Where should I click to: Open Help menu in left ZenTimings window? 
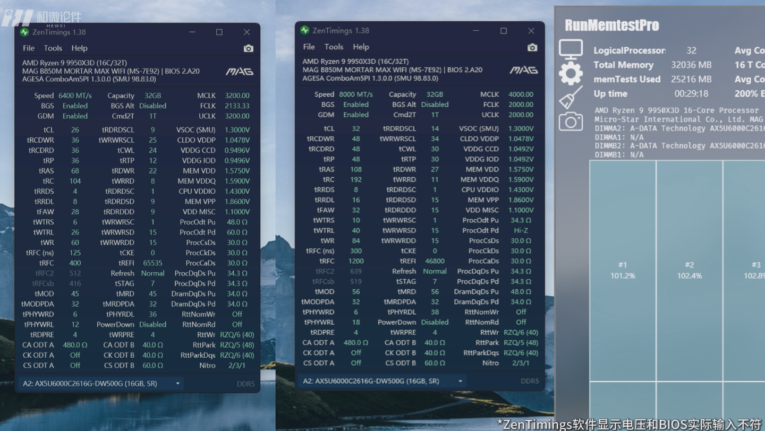click(x=79, y=48)
